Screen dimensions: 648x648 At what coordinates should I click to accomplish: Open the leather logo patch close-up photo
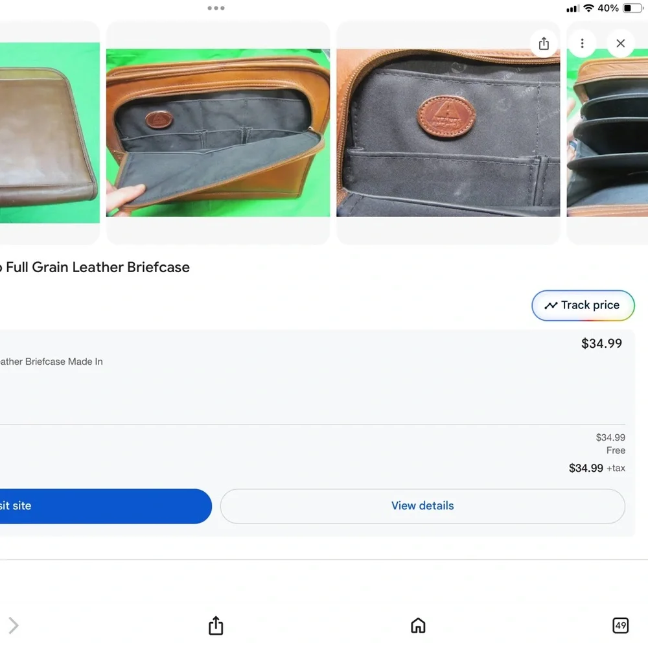(x=448, y=133)
